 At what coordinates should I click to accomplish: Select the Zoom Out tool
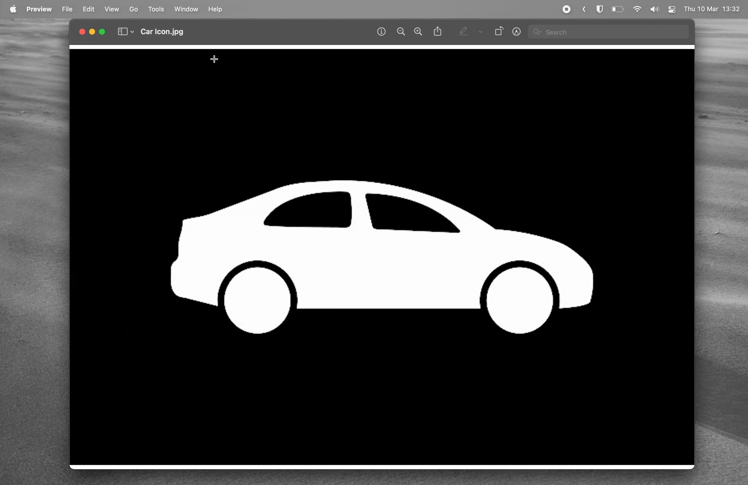point(401,32)
